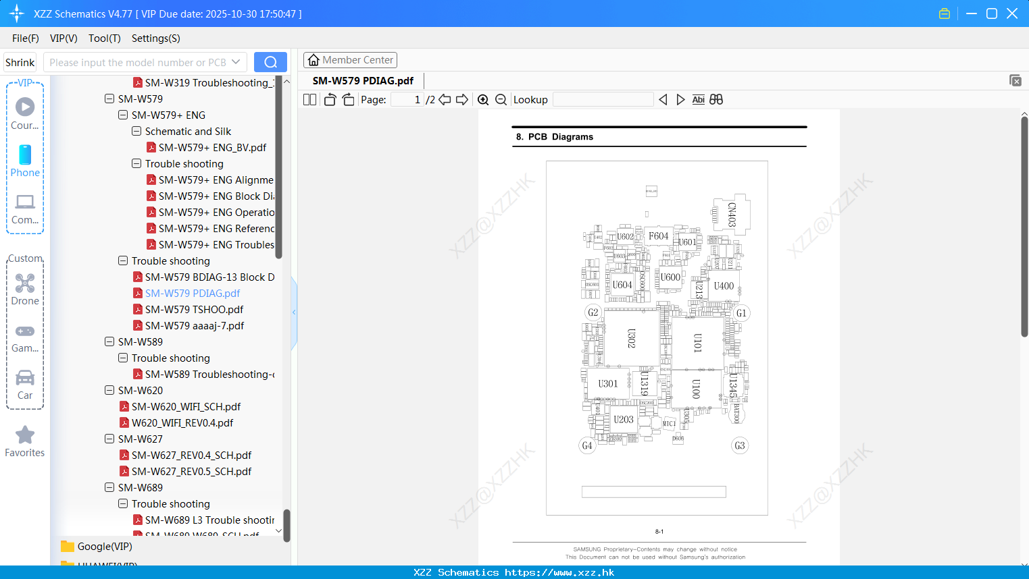The height and width of the screenshot is (579, 1029).
Task: Select the Computer sidebar category
Action: click(x=25, y=209)
